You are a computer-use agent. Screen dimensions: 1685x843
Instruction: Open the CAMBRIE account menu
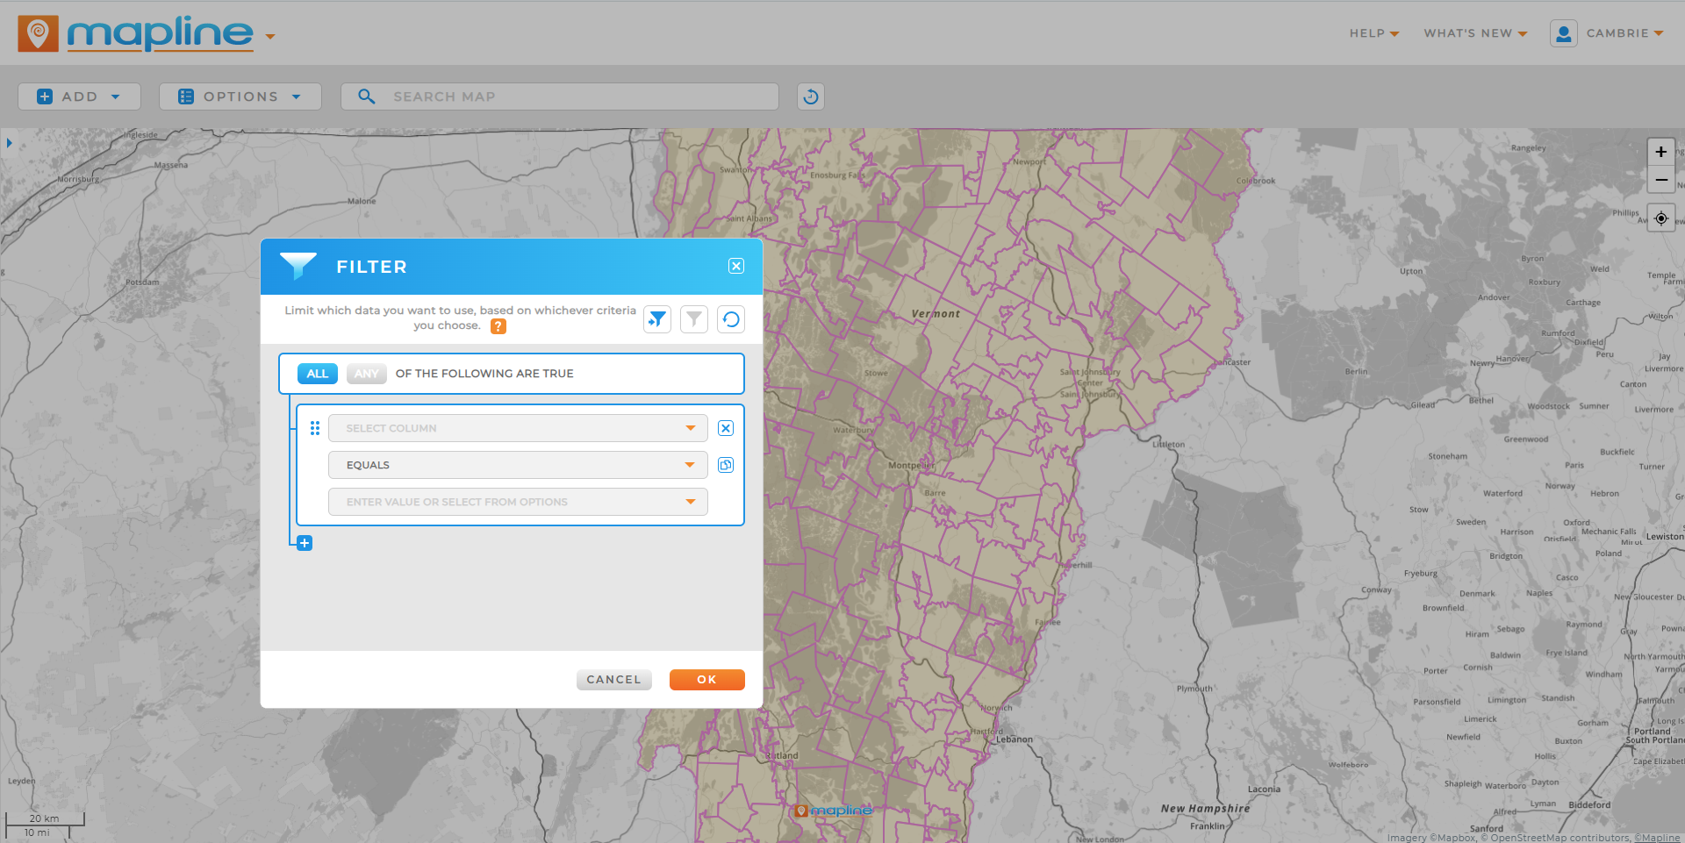tap(1624, 33)
